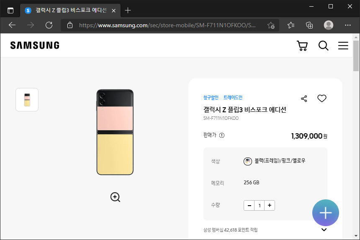Add product to wishlist heart
This screenshot has height=240, width=360.
(x=321, y=98)
